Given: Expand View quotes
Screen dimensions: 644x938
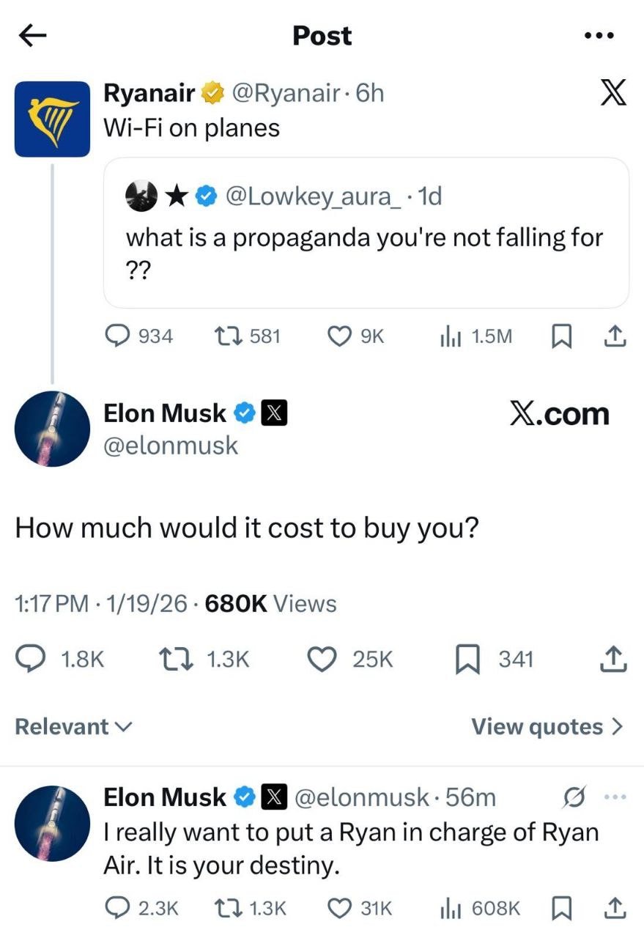Looking at the screenshot, I should coord(547,726).
